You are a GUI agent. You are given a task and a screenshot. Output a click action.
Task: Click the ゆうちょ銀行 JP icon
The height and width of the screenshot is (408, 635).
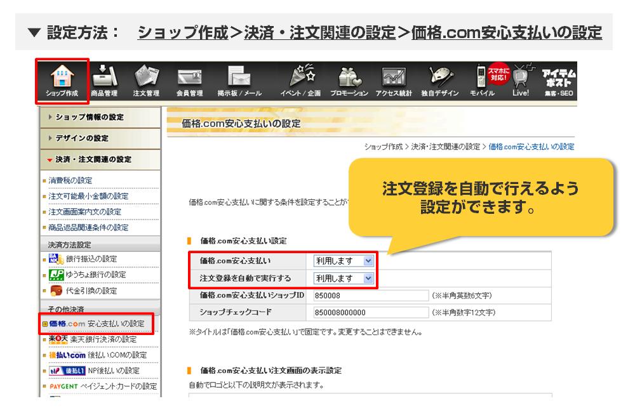pyautogui.click(x=57, y=275)
